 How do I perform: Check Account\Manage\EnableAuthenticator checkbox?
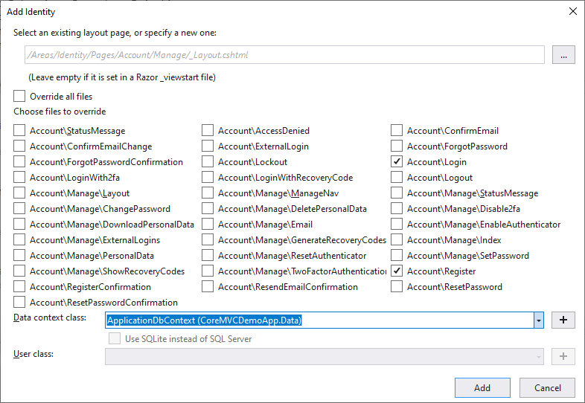397,225
